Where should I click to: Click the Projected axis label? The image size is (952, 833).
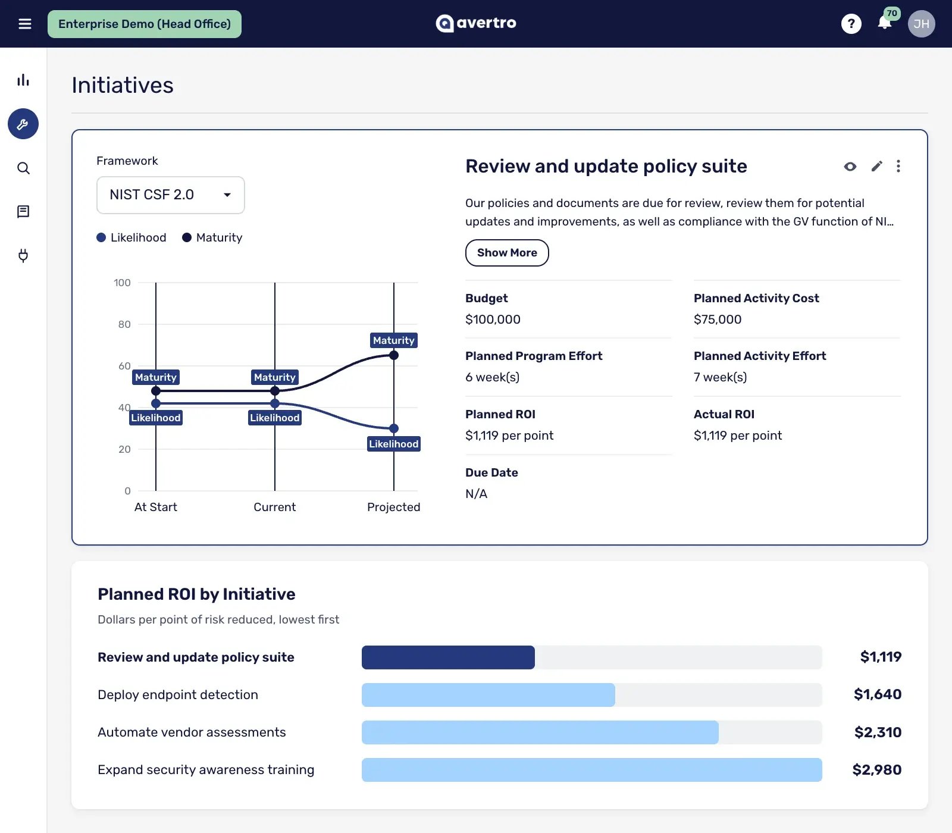(x=394, y=507)
